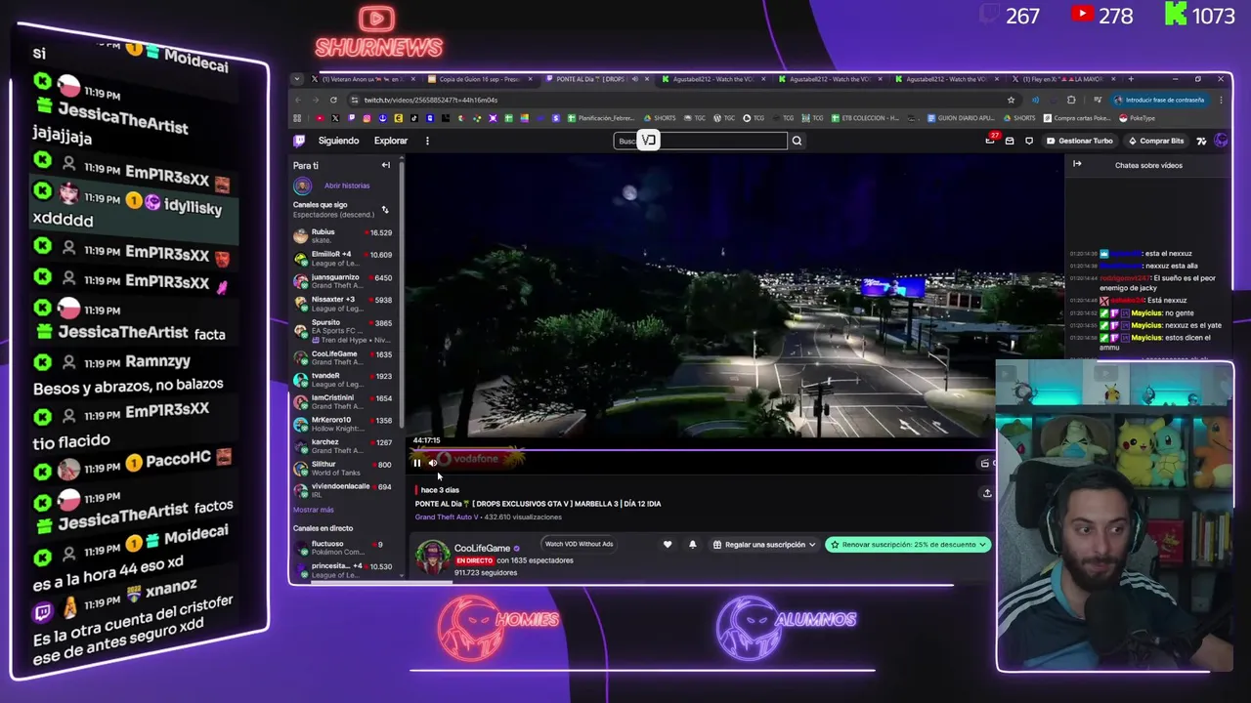Open Silithur channel in sidebar
The width and height of the screenshot is (1251, 703).
click(x=343, y=468)
